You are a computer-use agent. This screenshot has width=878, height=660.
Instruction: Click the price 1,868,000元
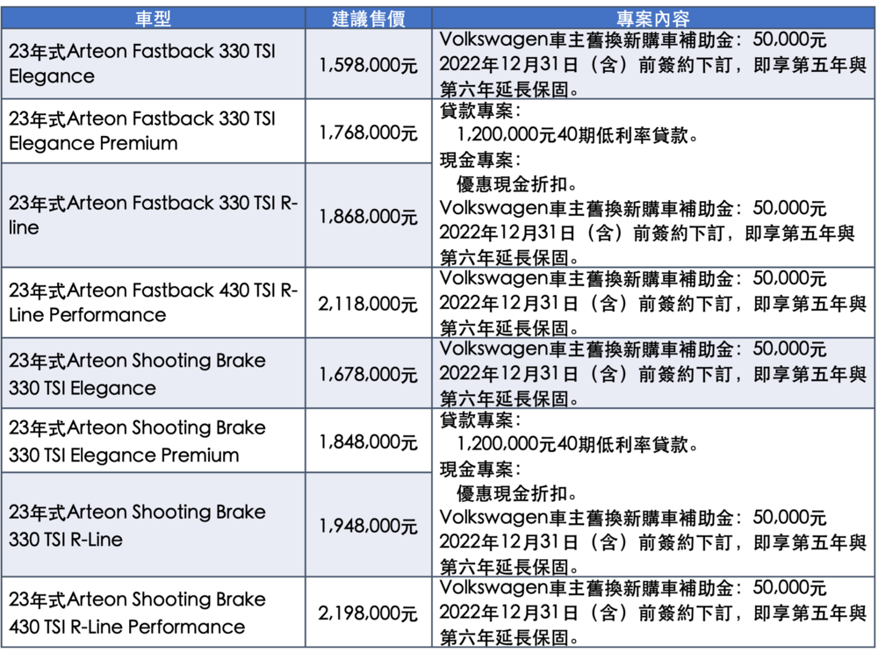coord(369,217)
